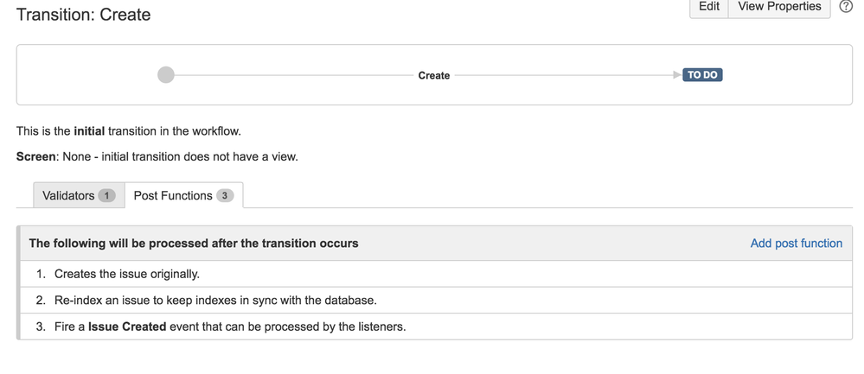This screenshot has height=374, width=864.
Task: Switch to the Validators tab
Action: coord(79,195)
